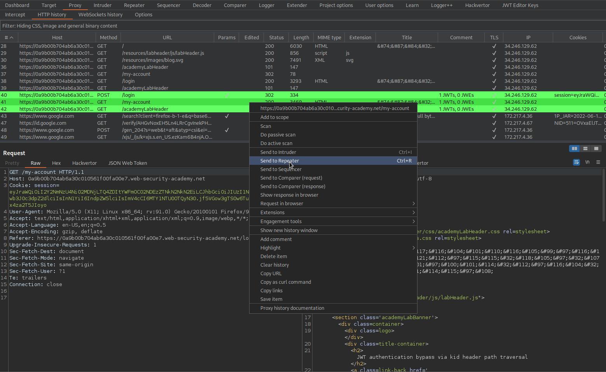Choose Copy links entry
The height and width of the screenshot is (372, 606).
tap(333, 291)
